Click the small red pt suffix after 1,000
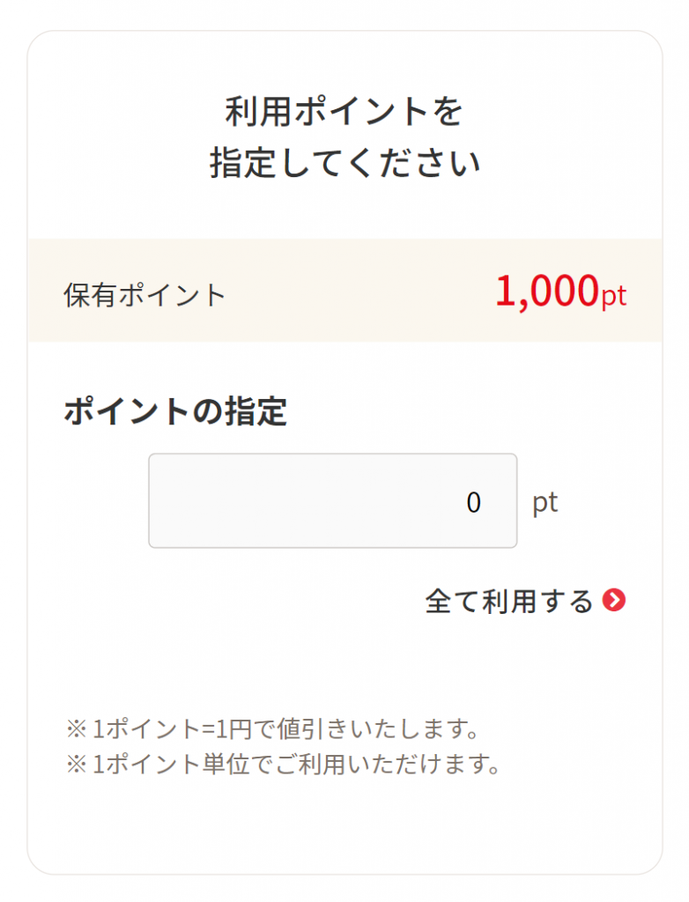The width and height of the screenshot is (689, 902). pyautogui.click(x=613, y=296)
